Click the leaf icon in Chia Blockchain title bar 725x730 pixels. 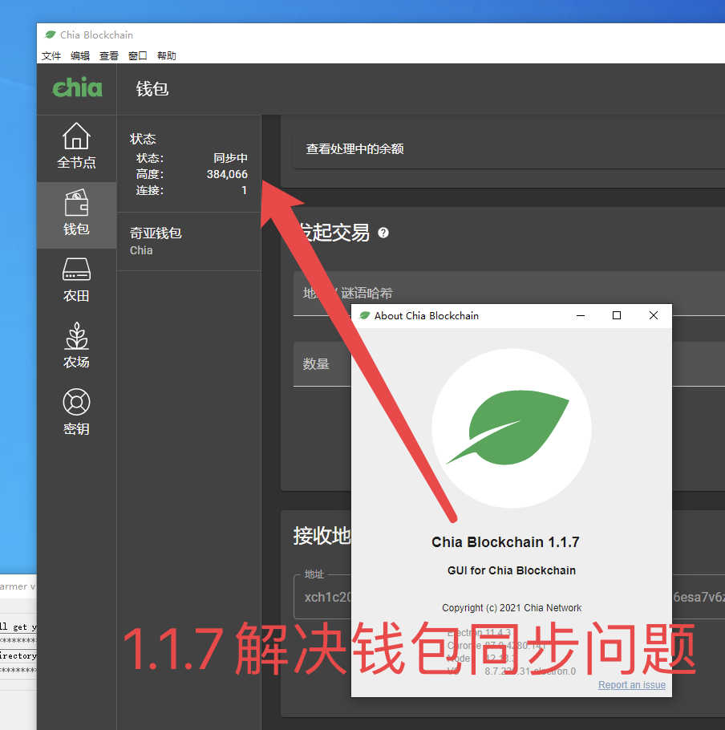coord(51,35)
